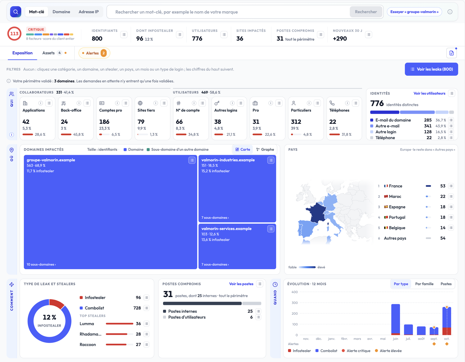465x362 pixels.
Task: Select Postes chart mode
Action: [446, 284]
